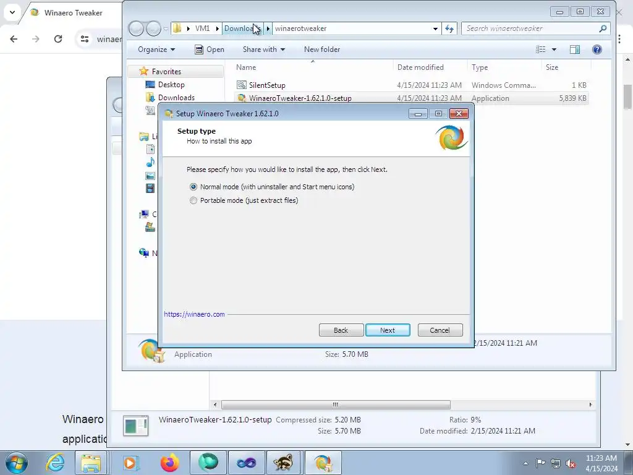The image size is (633, 475).
Task: Click Chrome back arrow
Action: (14, 39)
